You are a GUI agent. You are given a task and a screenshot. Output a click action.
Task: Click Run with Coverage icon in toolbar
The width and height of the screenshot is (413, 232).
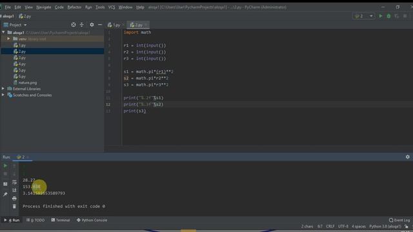click(397, 16)
